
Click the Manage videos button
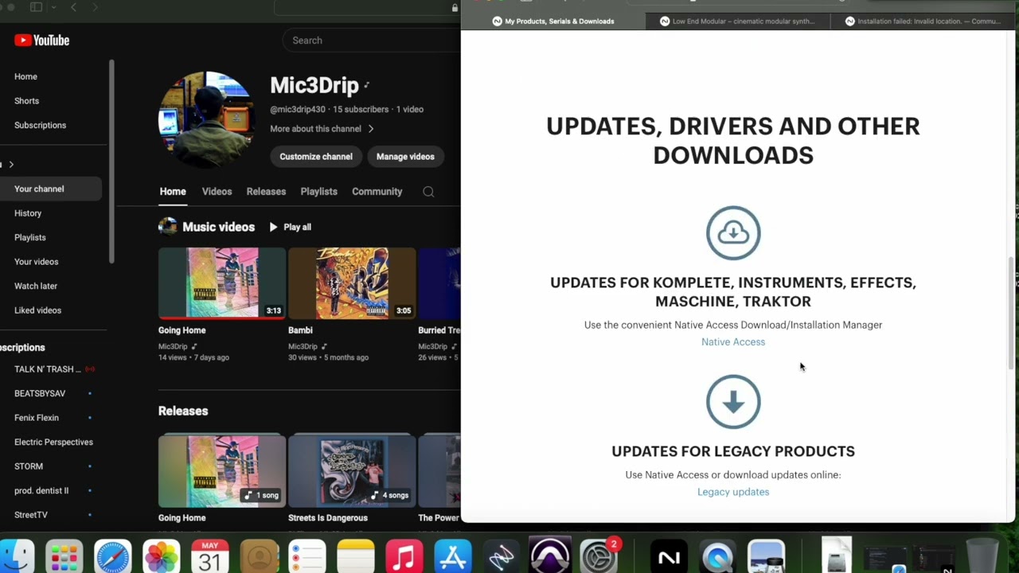pyautogui.click(x=405, y=157)
